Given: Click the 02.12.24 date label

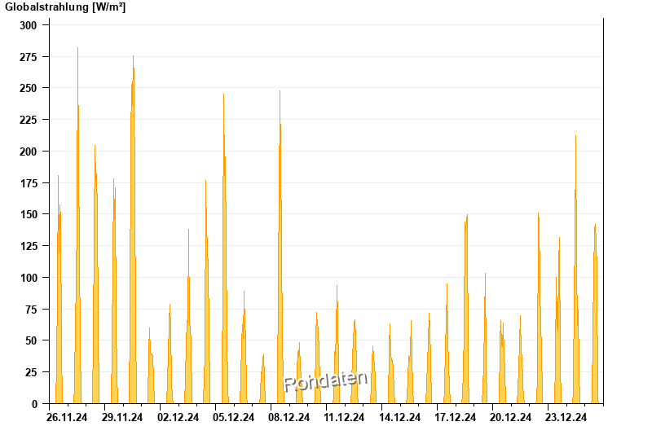Looking at the screenshot, I should (178, 417).
